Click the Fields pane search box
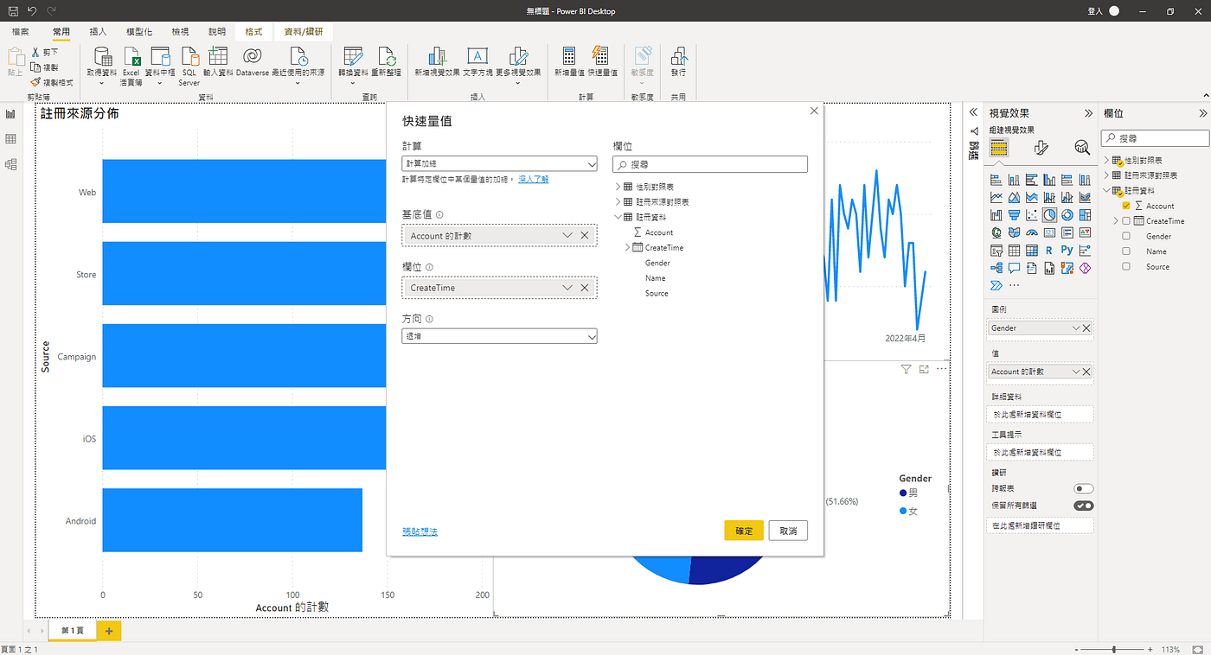The height and width of the screenshot is (655, 1211). (1155, 138)
